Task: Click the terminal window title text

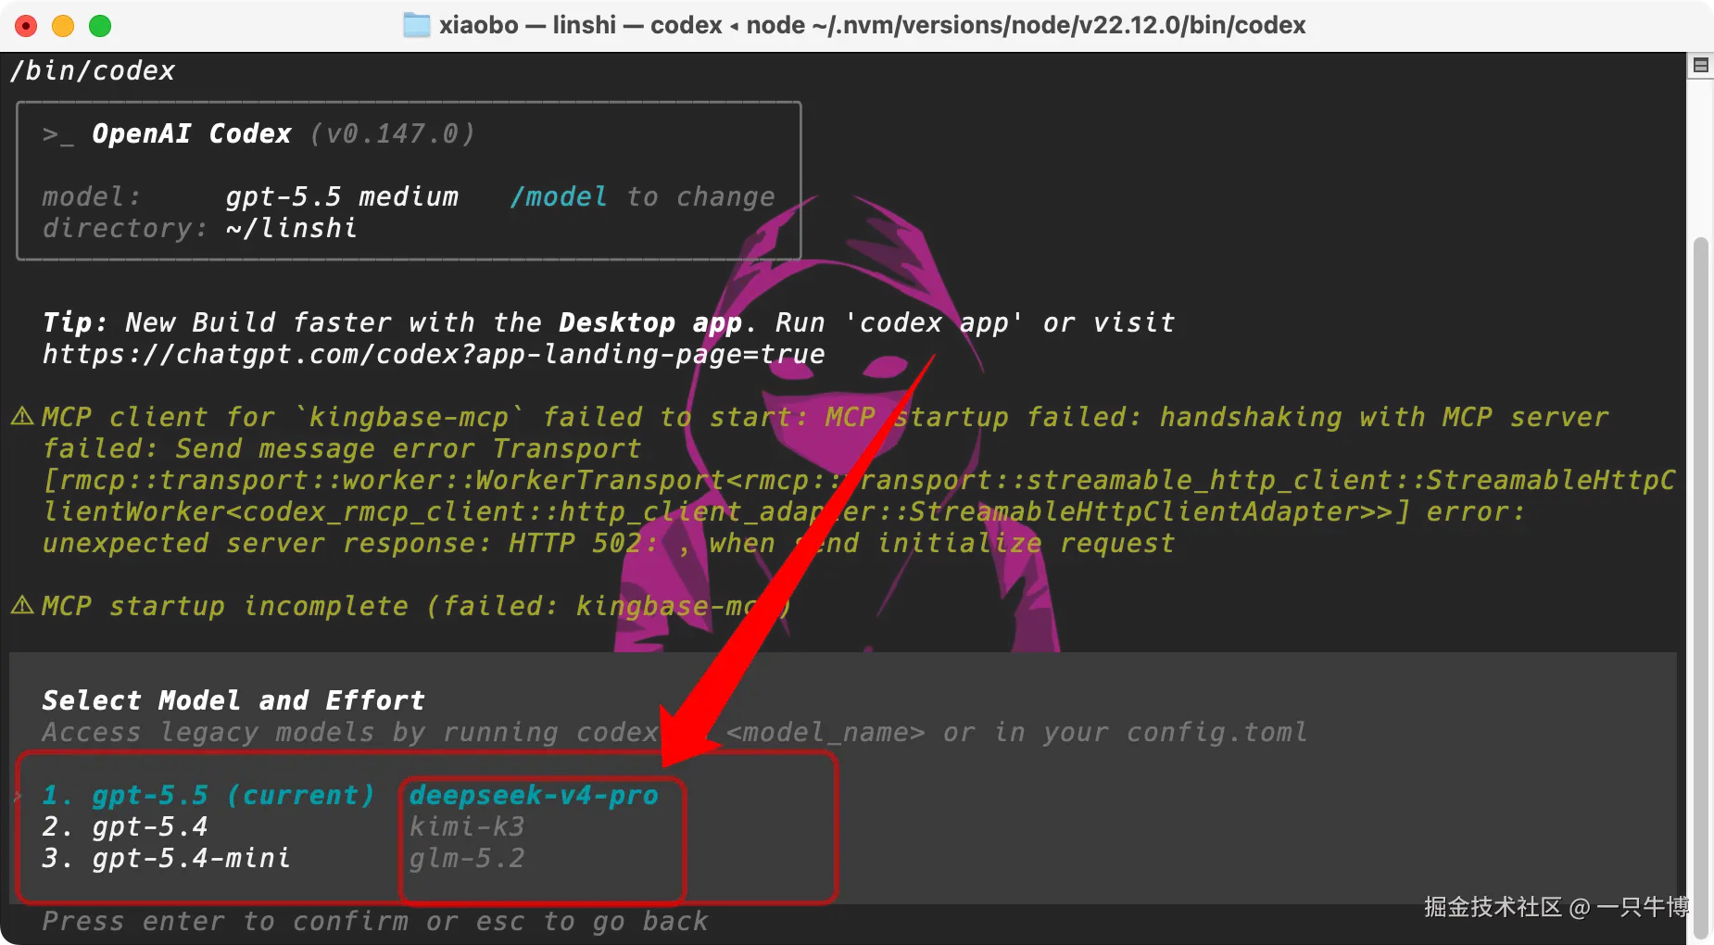Action: (872, 25)
